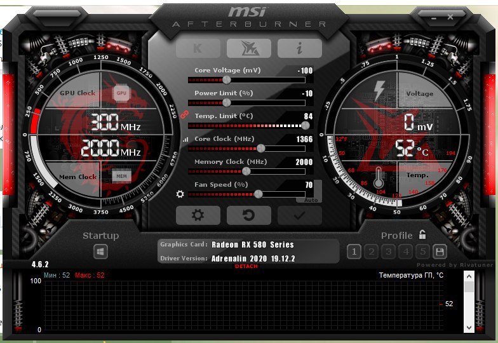Image resolution: width=498 pixels, height=343 pixels.
Task: Click the Adrenalin 2020 19.12.2 driver text
Action: [253, 259]
